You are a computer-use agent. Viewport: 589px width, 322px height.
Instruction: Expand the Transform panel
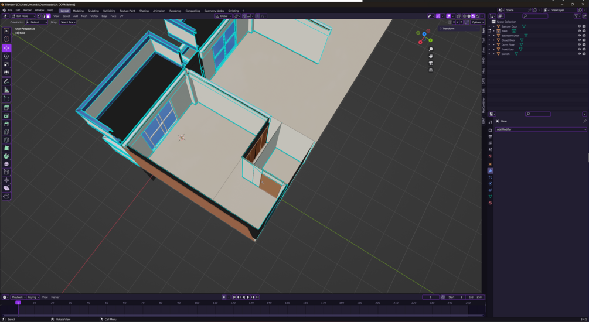(x=447, y=29)
